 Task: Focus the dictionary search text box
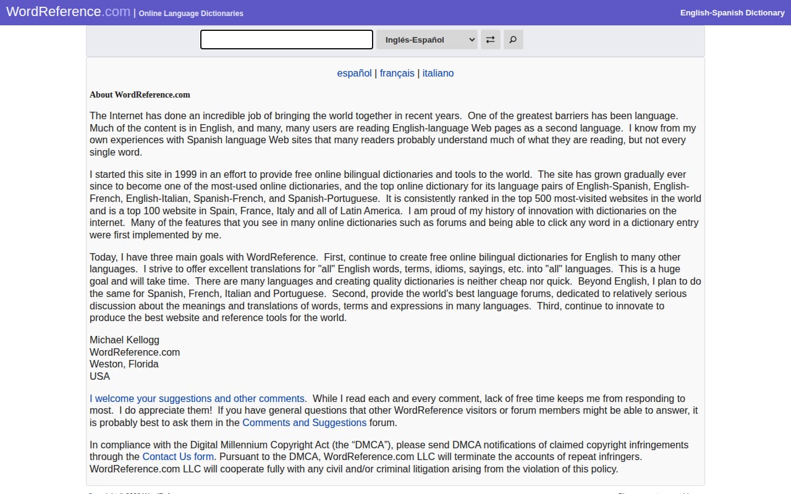click(287, 40)
